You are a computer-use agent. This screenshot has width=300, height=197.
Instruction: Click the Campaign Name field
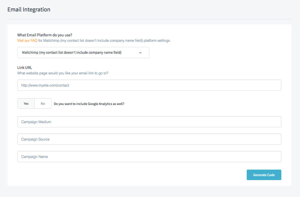(x=149, y=157)
